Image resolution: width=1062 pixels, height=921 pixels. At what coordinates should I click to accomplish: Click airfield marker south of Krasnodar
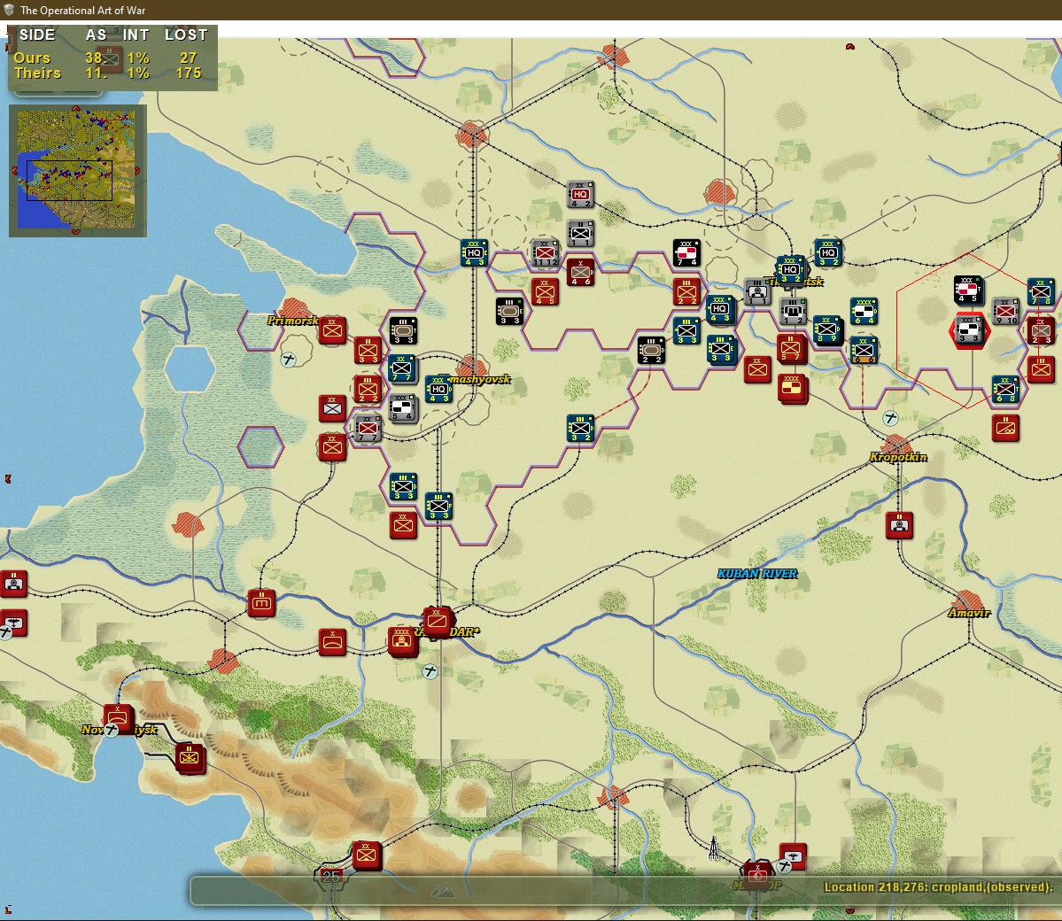pyautogui.click(x=430, y=671)
